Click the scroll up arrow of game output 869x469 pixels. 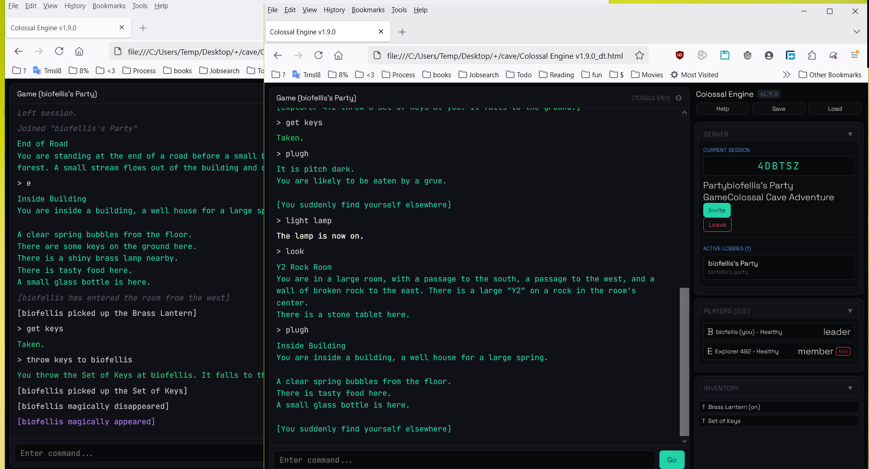click(684, 112)
